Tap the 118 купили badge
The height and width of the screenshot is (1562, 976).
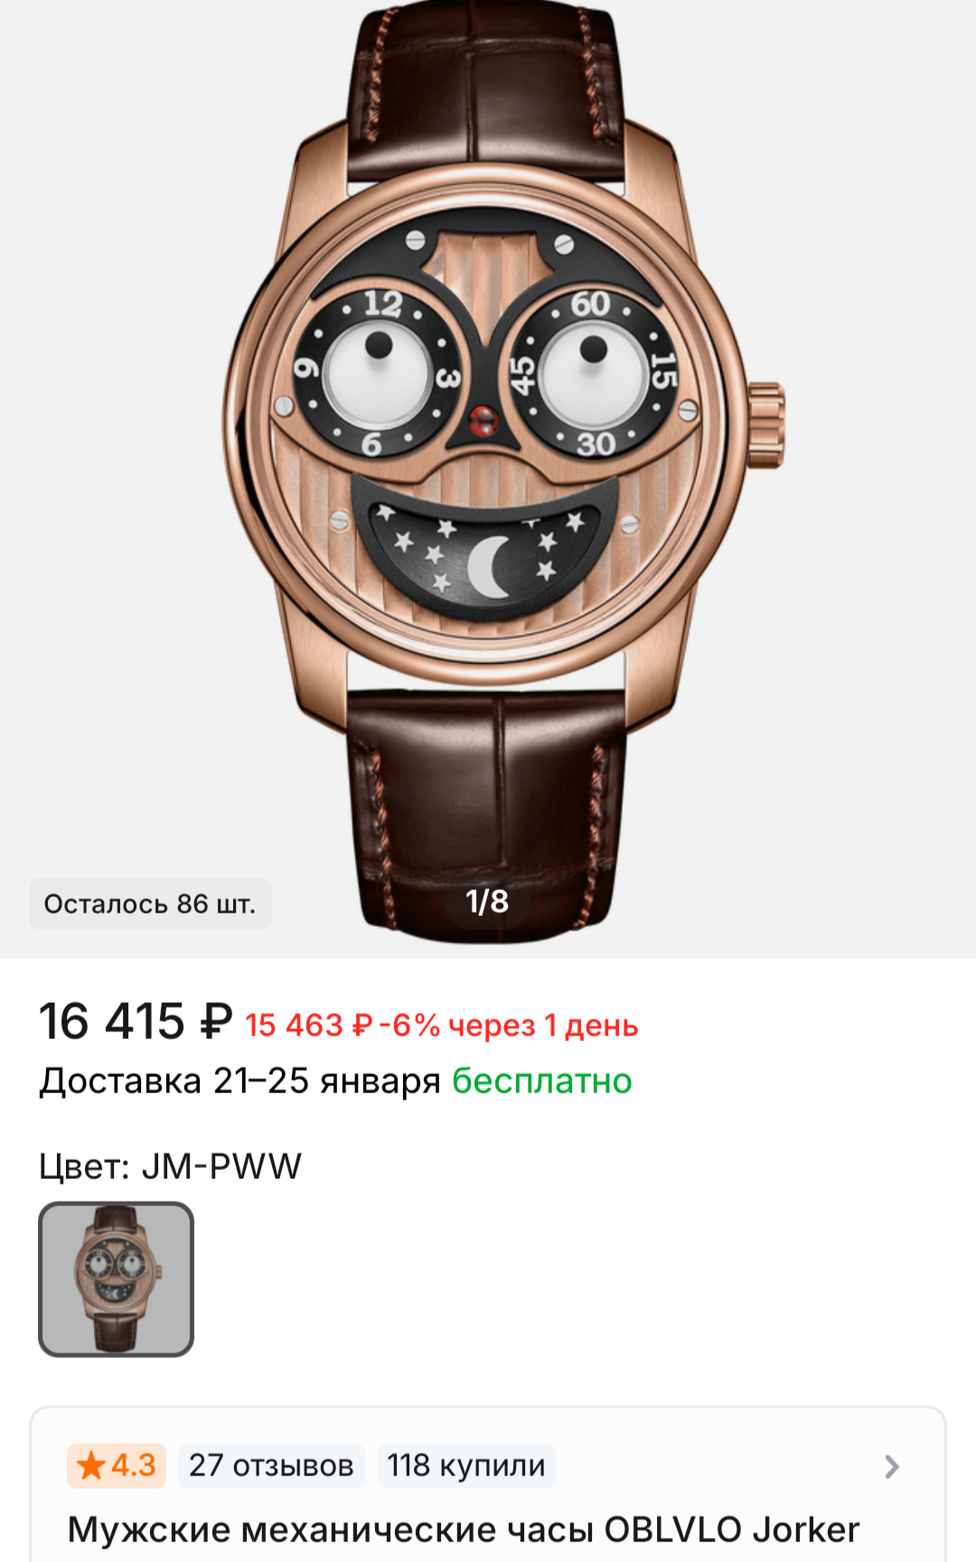click(466, 1465)
